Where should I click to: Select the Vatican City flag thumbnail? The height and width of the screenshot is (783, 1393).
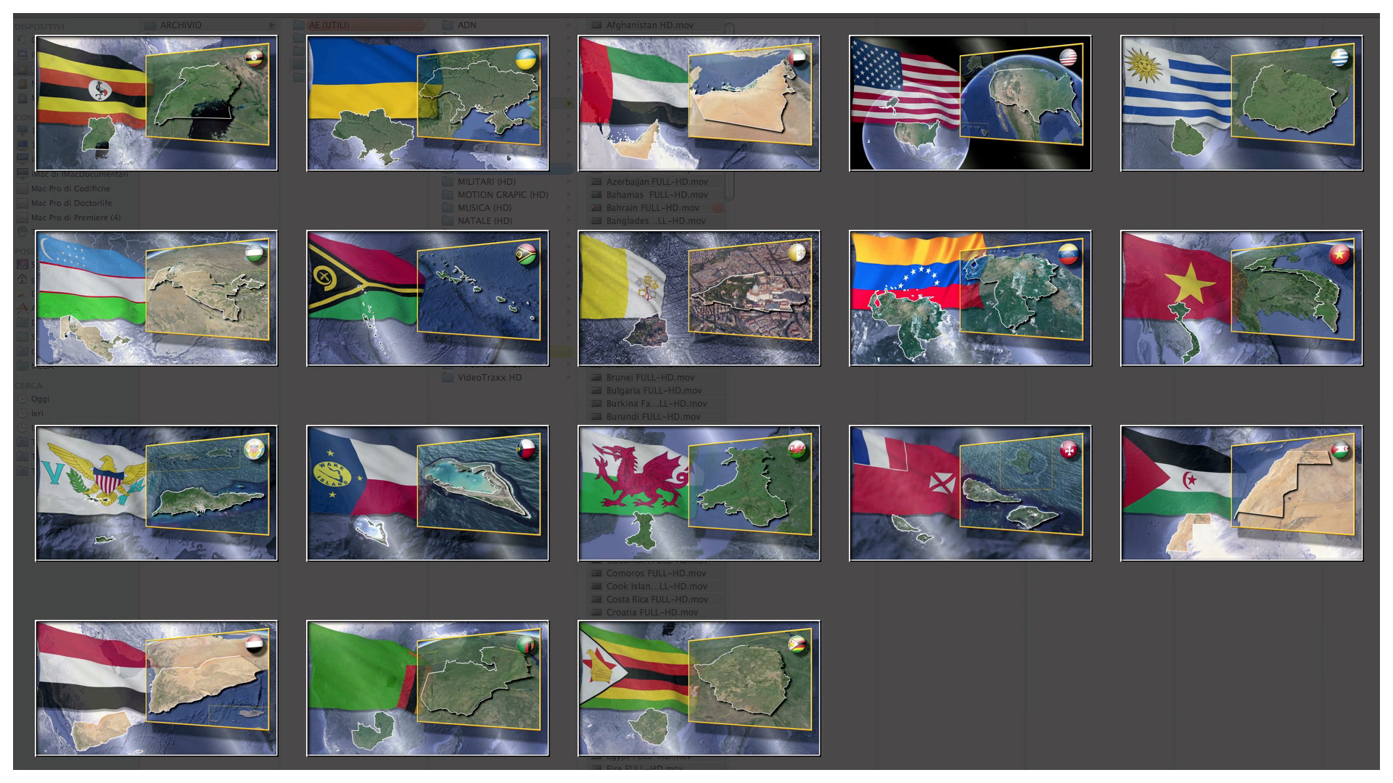(x=699, y=298)
